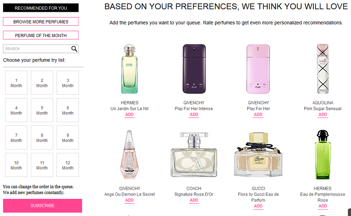The height and width of the screenshot is (216, 351).
Task: Open the Recommended For You tab
Action: [x=40, y=8]
